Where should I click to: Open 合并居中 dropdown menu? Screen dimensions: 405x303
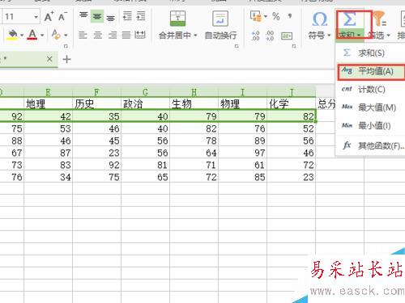tap(195, 36)
